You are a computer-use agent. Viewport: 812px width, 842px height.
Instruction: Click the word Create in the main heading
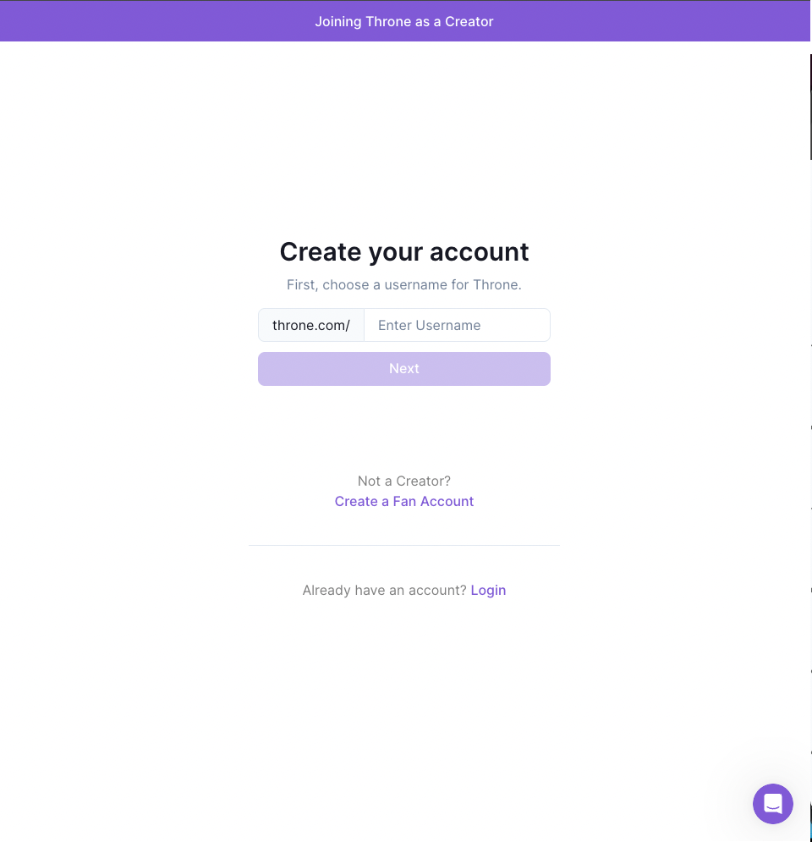tap(321, 252)
